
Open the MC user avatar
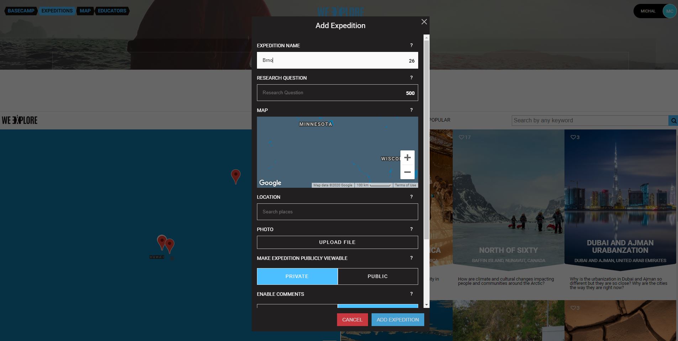point(669,11)
